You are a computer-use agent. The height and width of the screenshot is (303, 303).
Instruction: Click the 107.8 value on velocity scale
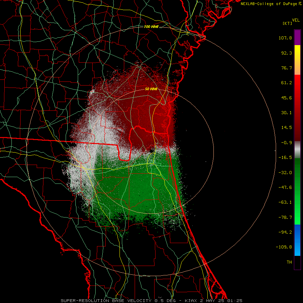(x=285, y=38)
